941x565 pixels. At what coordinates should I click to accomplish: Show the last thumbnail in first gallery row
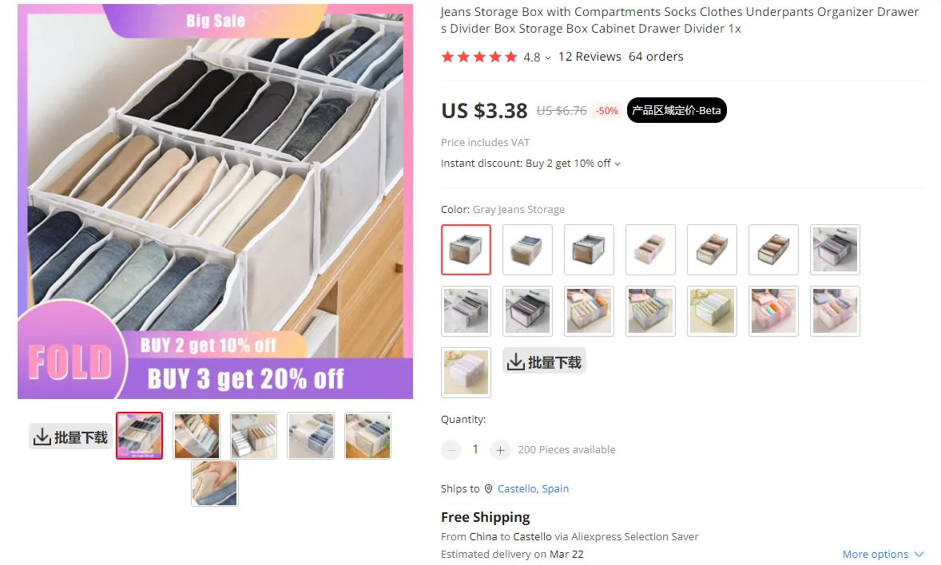pos(368,436)
